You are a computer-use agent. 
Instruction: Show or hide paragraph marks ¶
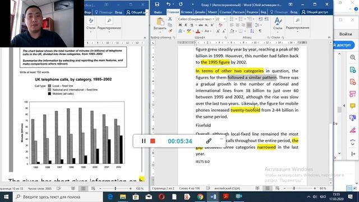pos(260,31)
